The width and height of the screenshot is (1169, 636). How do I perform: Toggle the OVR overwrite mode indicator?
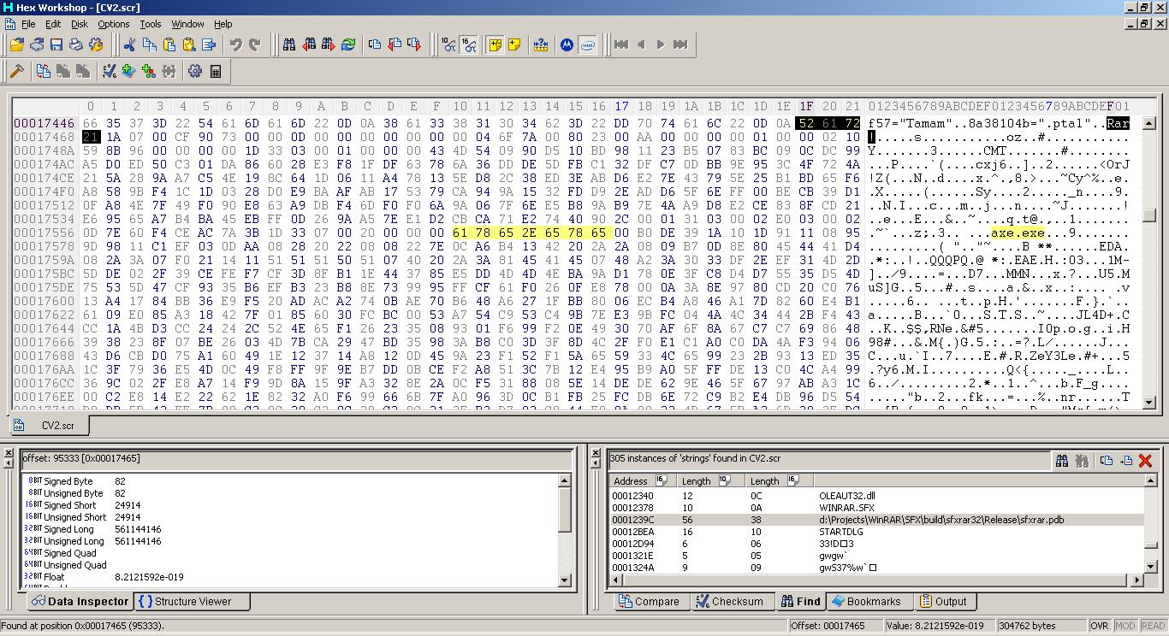click(1100, 626)
